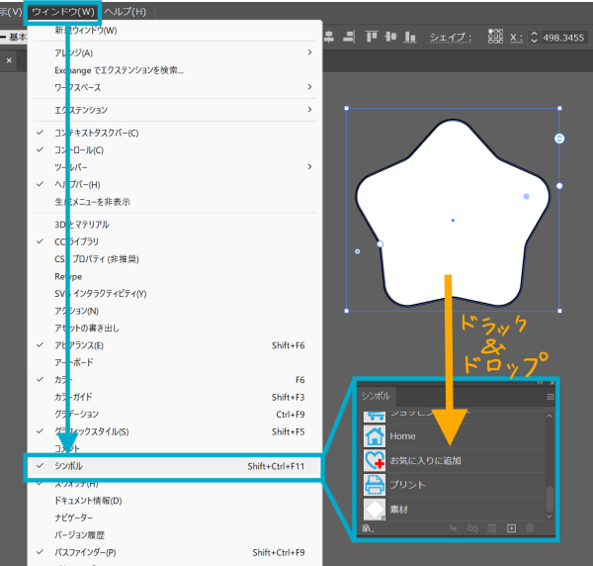Viewport: 593px width, 566px height.
Task: Click the Symbol Options icon
Action: tap(492, 528)
